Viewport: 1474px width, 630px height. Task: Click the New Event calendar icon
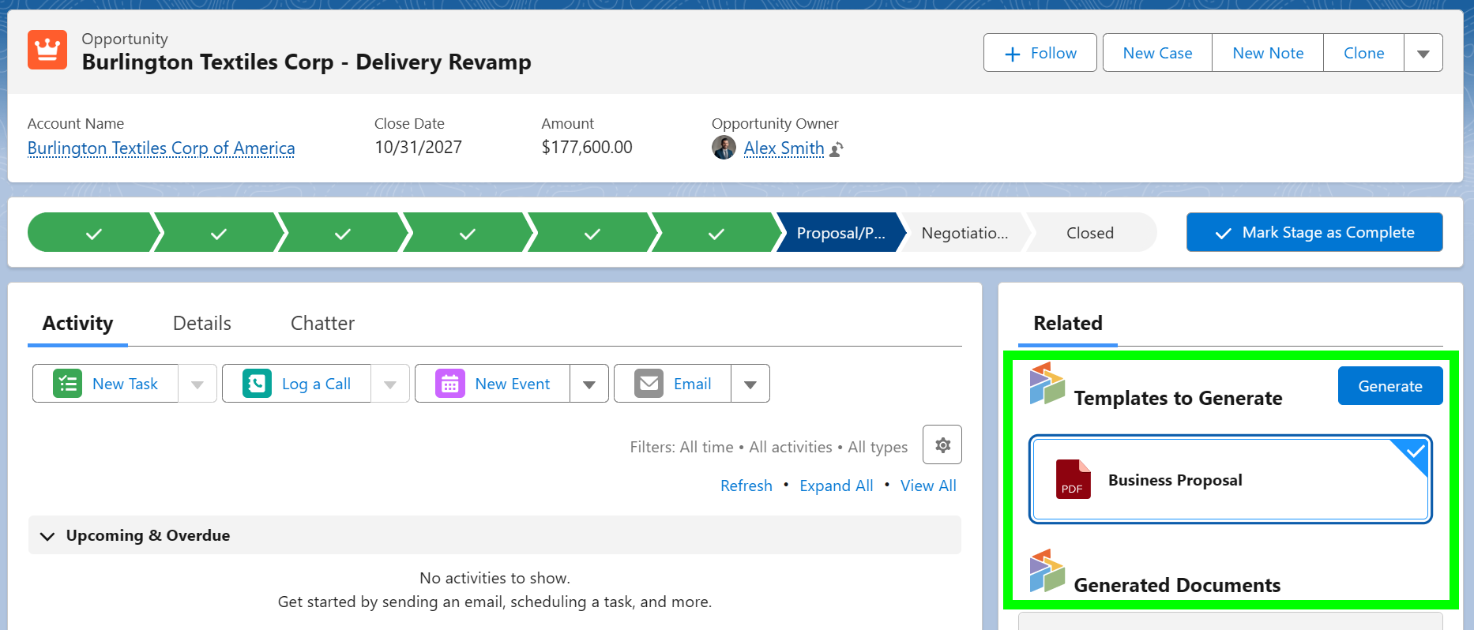(449, 384)
